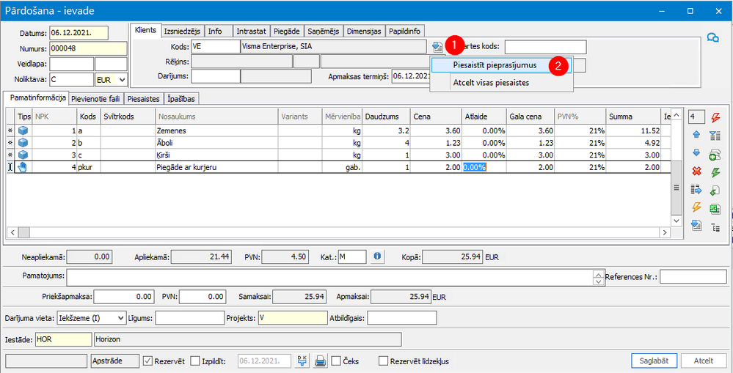The height and width of the screenshot is (373, 733).
Task: Click the Saglabāt button
Action: (653, 361)
